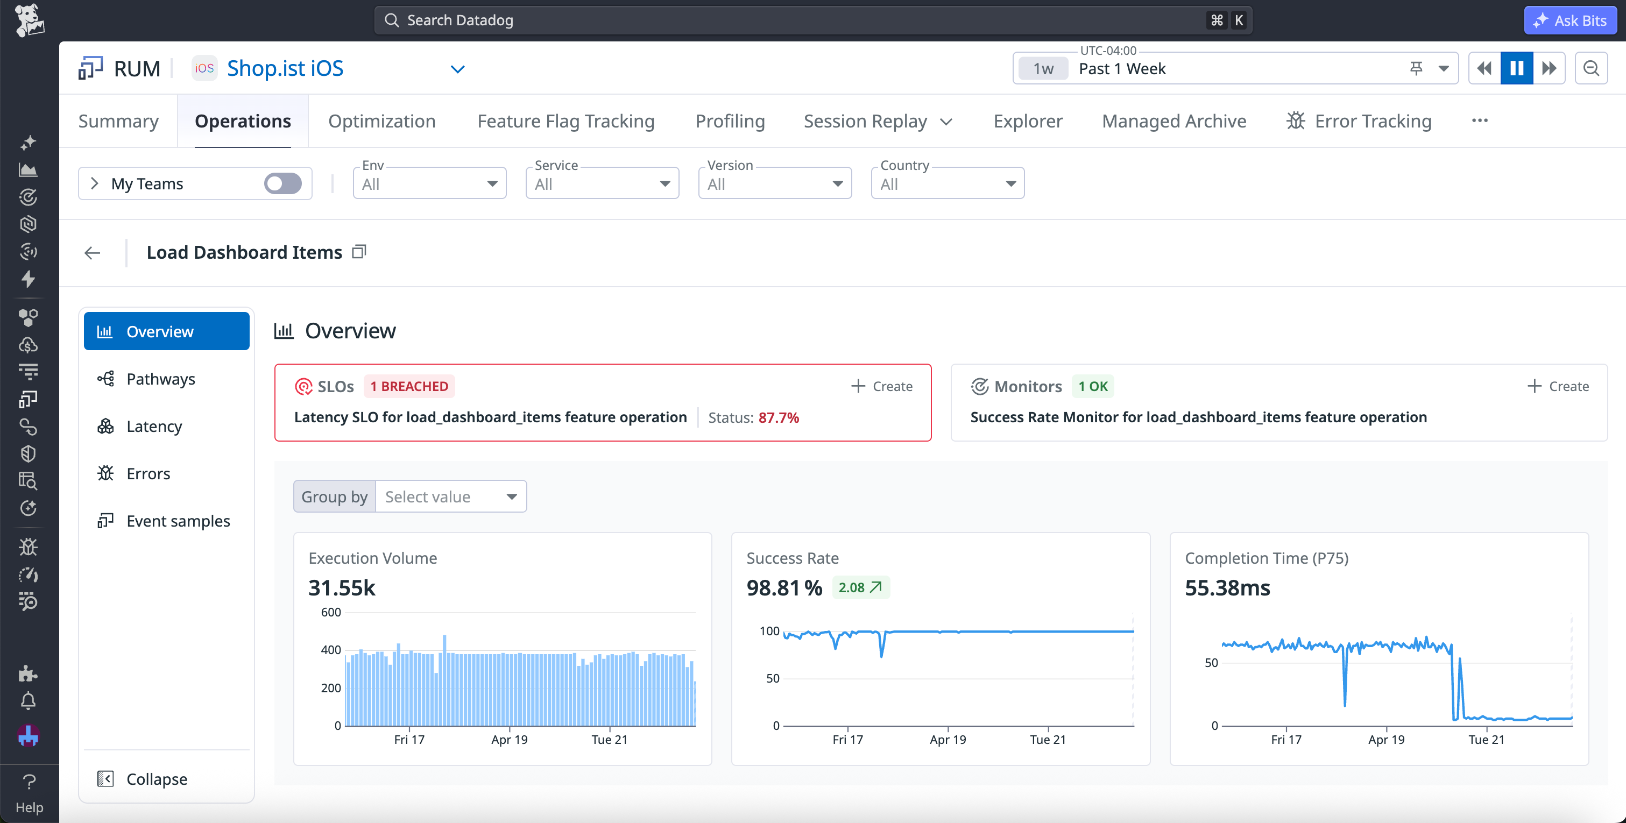Go back with the left arrow

[92, 253]
